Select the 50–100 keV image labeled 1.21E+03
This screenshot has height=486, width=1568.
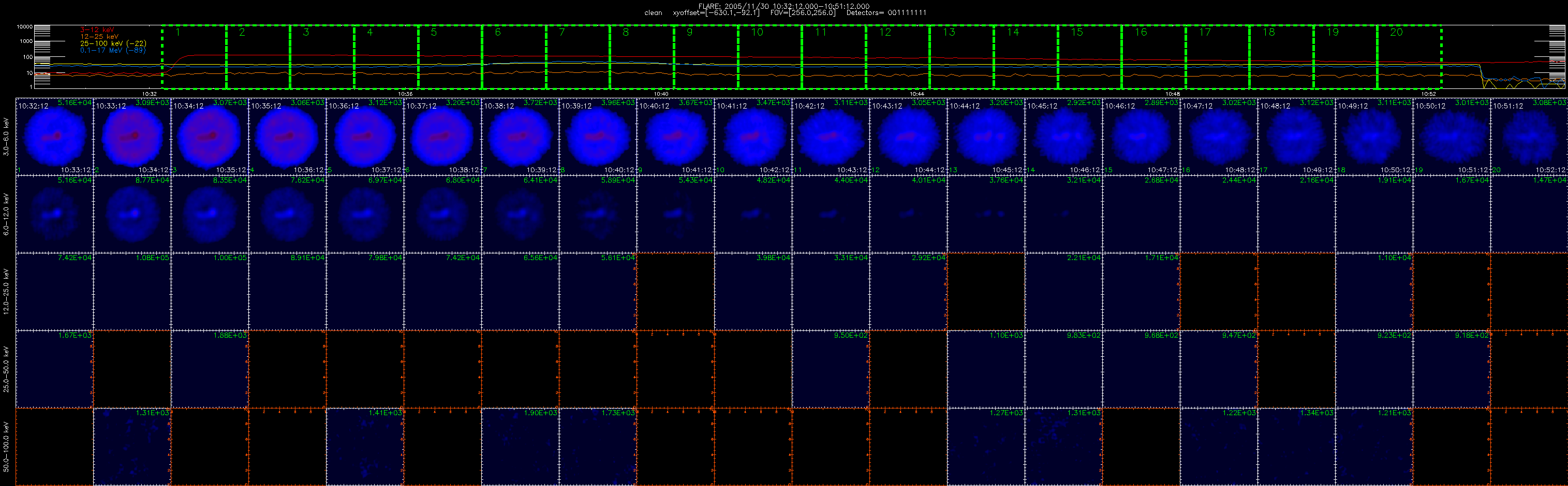coord(1374,447)
